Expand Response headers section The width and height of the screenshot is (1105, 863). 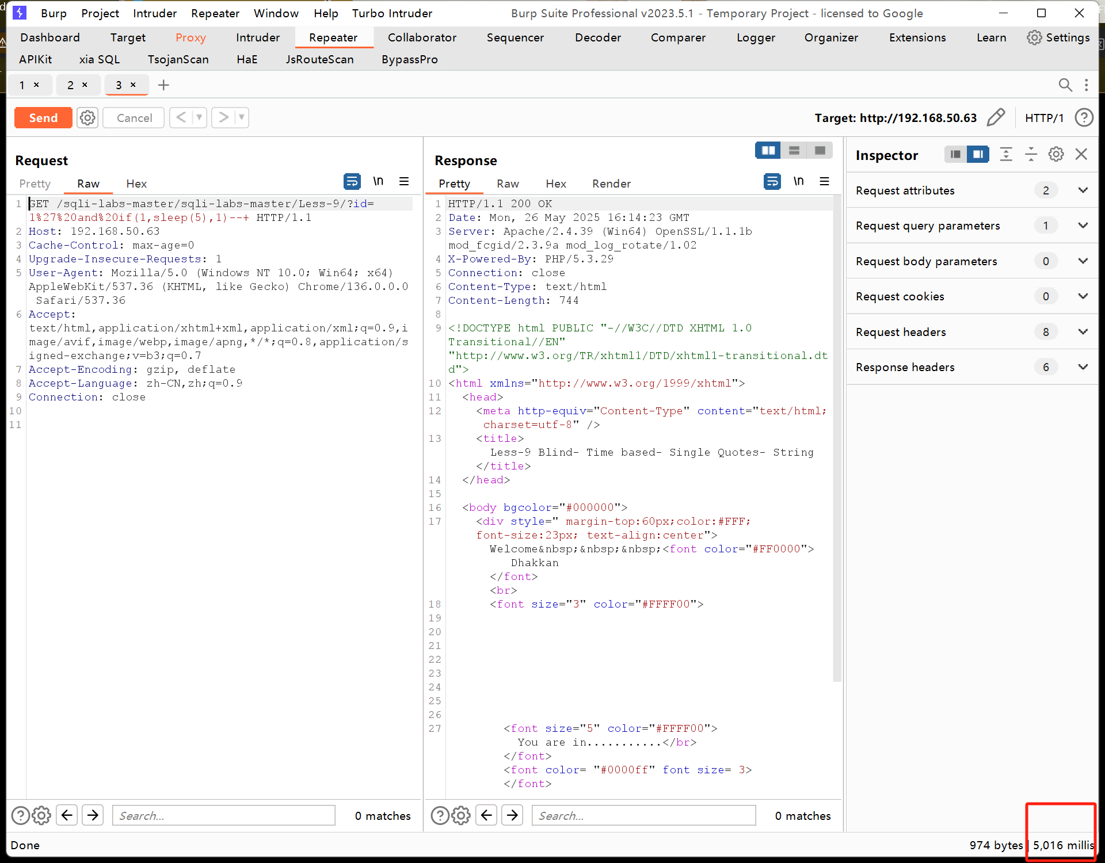pos(1083,367)
